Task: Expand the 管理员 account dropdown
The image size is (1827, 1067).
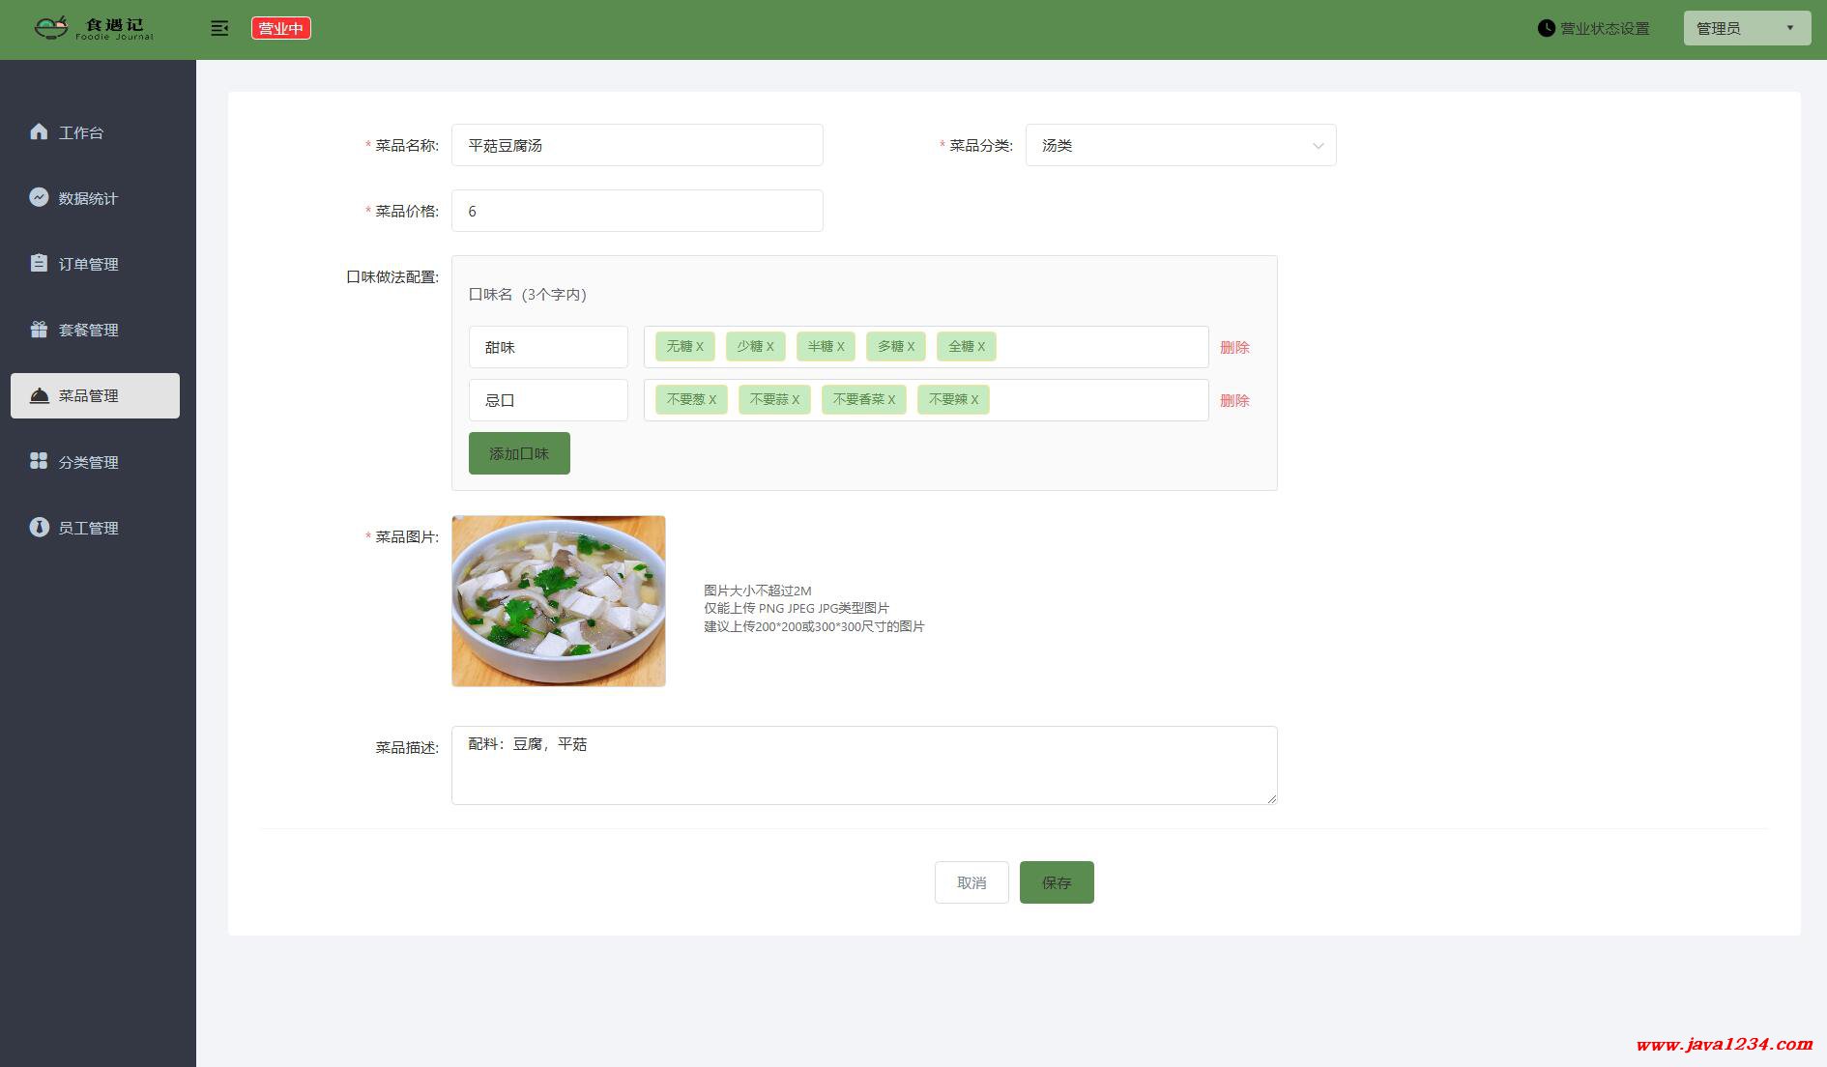Action: click(1747, 28)
